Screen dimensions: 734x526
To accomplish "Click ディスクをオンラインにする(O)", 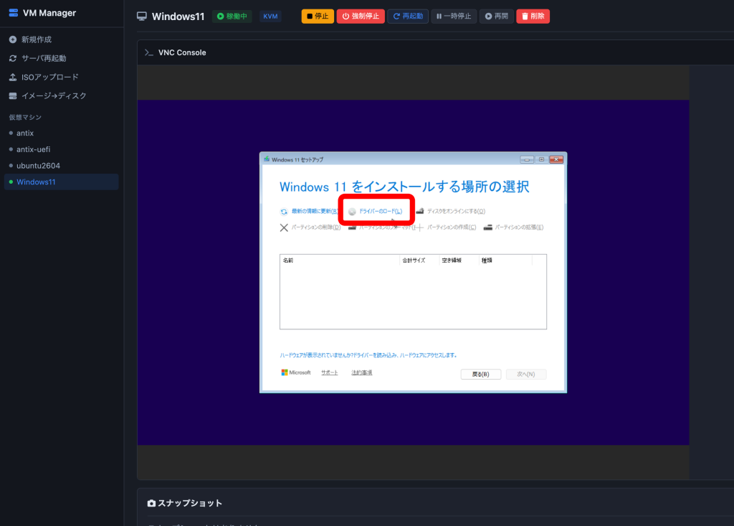I will (456, 212).
